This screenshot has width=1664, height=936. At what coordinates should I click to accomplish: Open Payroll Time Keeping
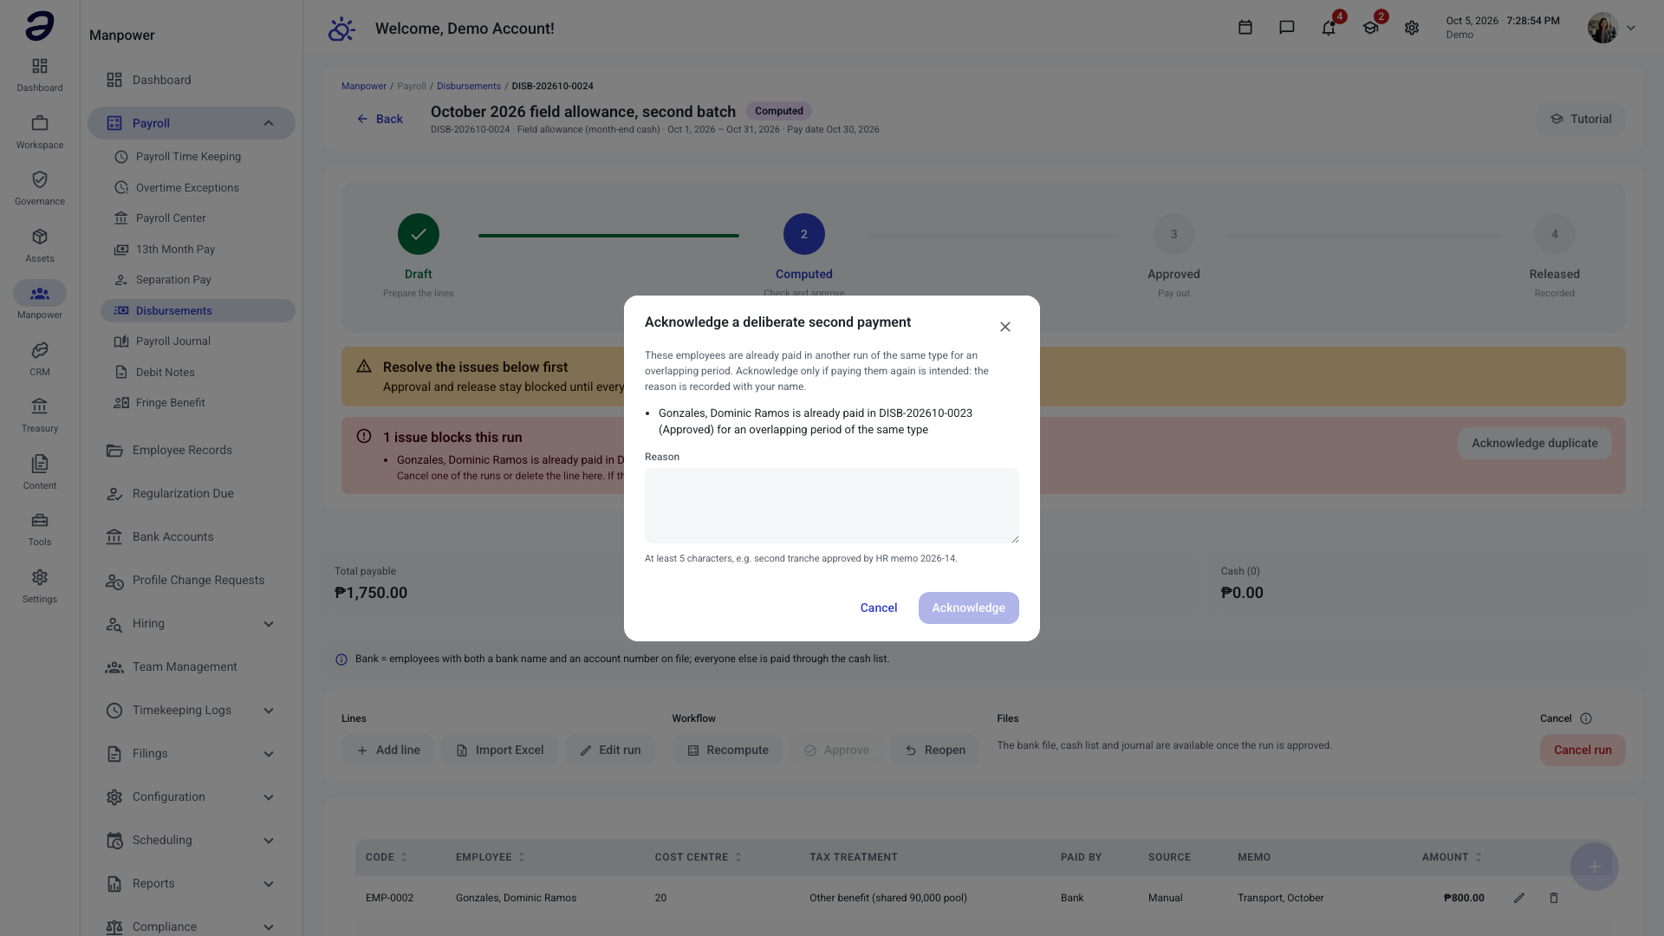[198, 157]
